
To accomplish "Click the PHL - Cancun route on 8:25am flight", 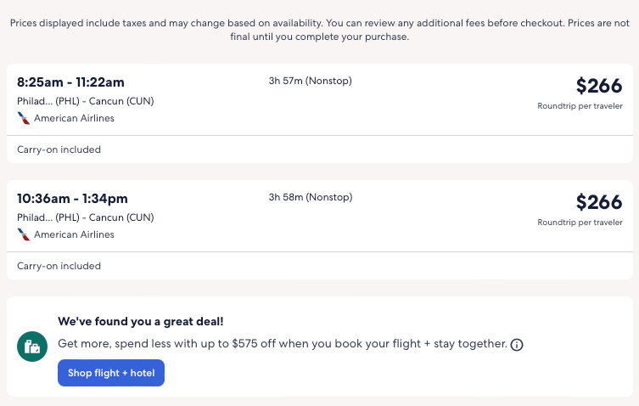I will [85, 101].
